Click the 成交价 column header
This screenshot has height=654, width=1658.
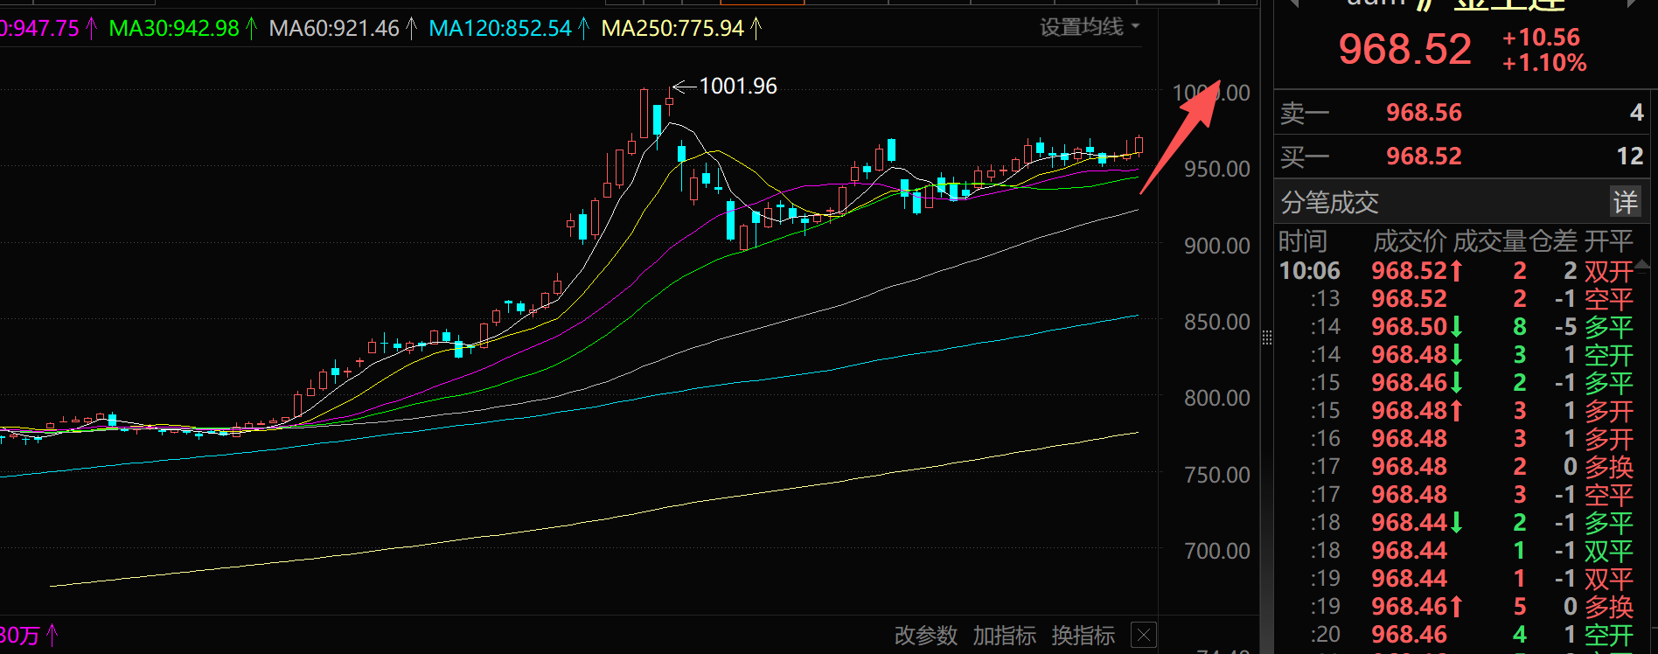pyautogui.click(x=1410, y=240)
